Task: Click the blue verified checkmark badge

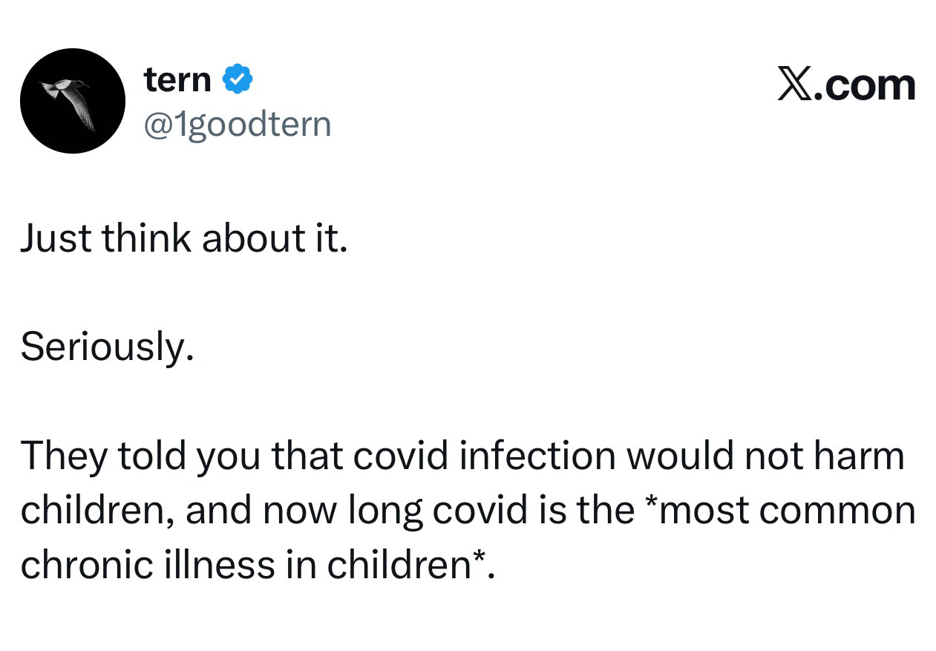Action: pyautogui.click(x=237, y=79)
